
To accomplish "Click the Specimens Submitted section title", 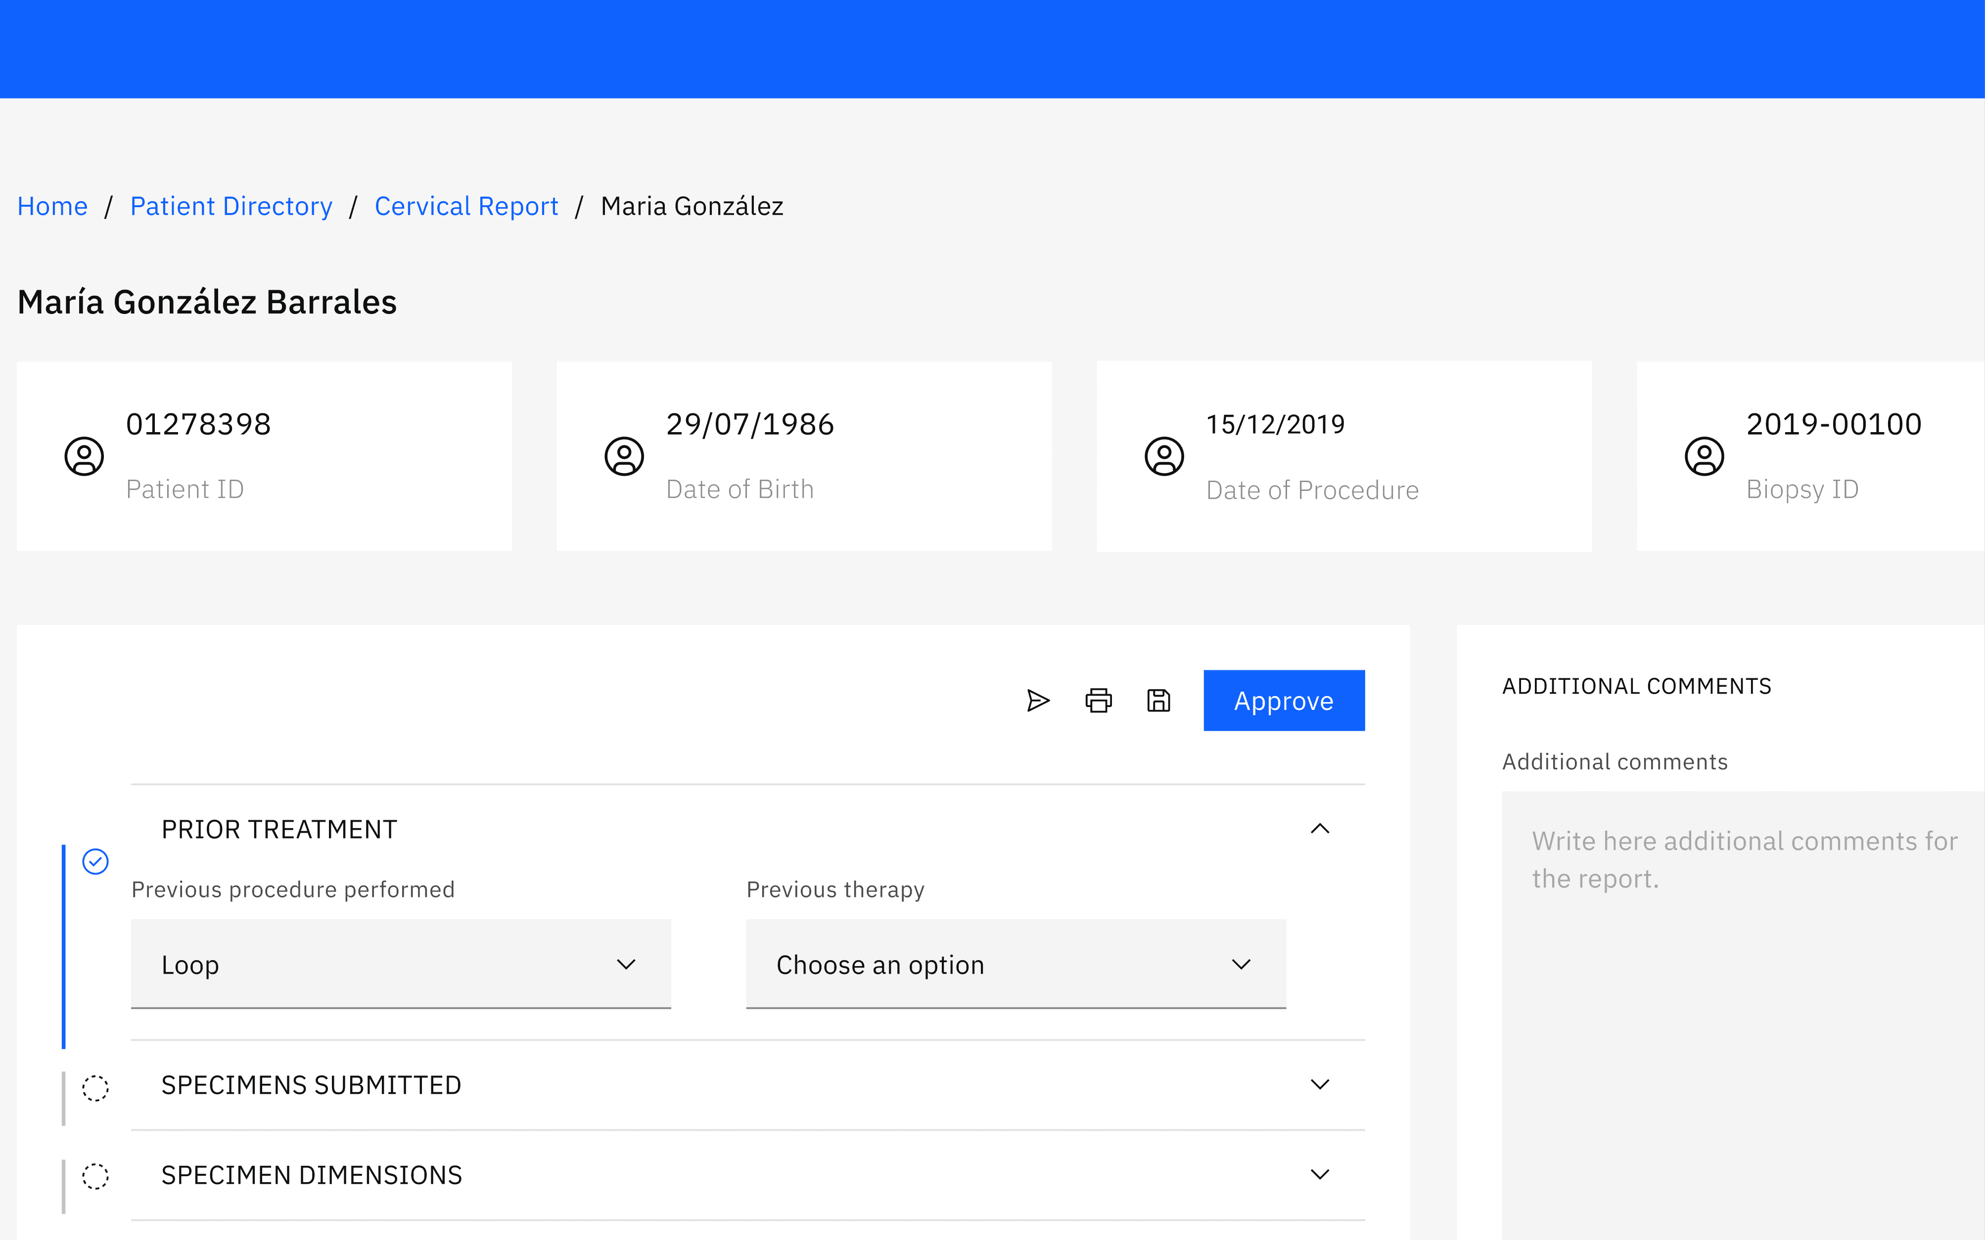I will [311, 1085].
